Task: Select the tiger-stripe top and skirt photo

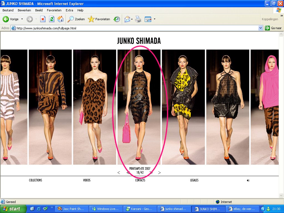Action: [x=50, y=107]
